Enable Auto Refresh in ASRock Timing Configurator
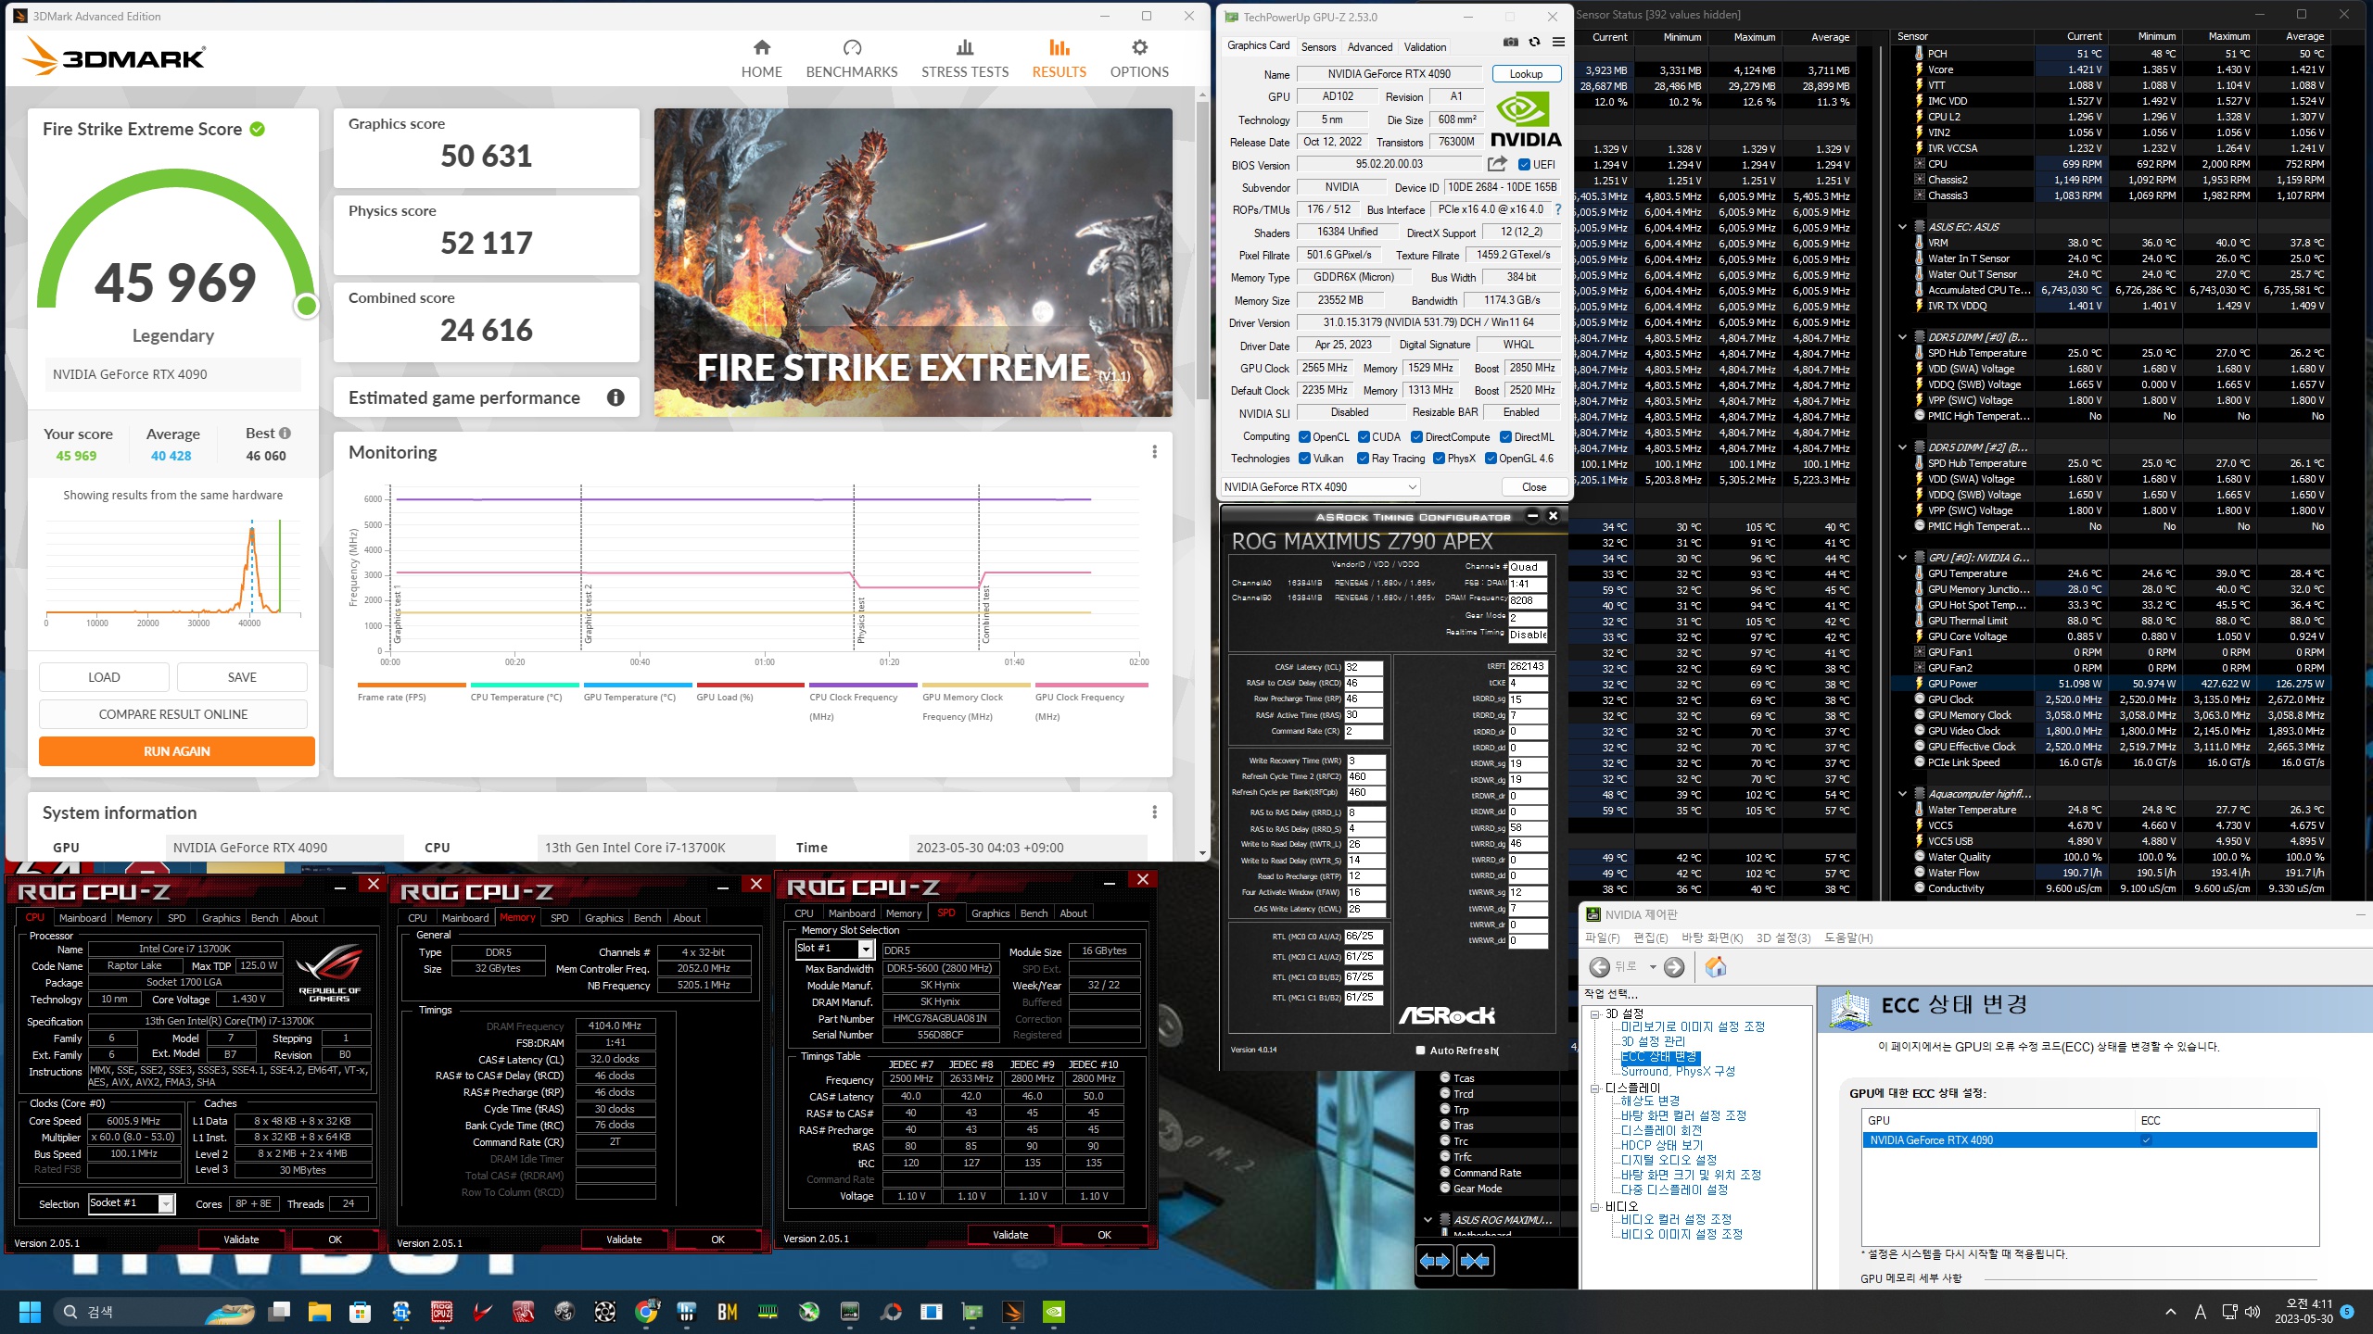This screenshot has height=1334, width=2373. coord(1420,1051)
